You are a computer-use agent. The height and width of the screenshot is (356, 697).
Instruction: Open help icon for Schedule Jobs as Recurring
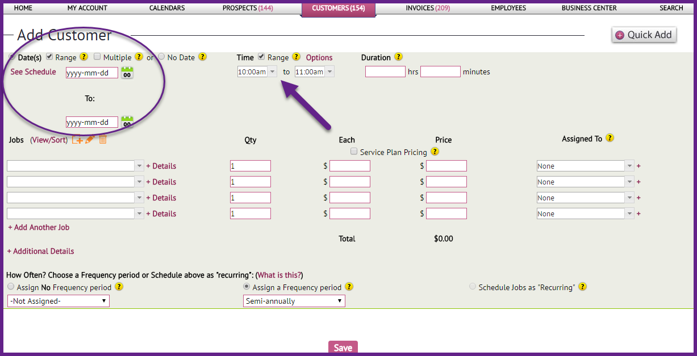[x=582, y=287]
